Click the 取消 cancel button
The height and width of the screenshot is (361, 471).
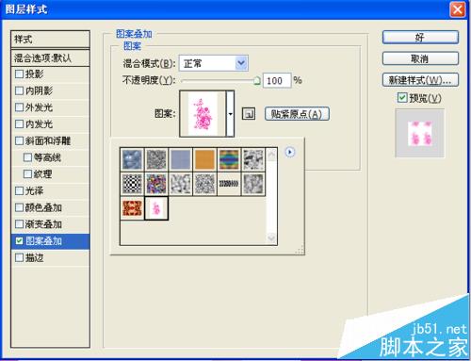tap(420, 58)
